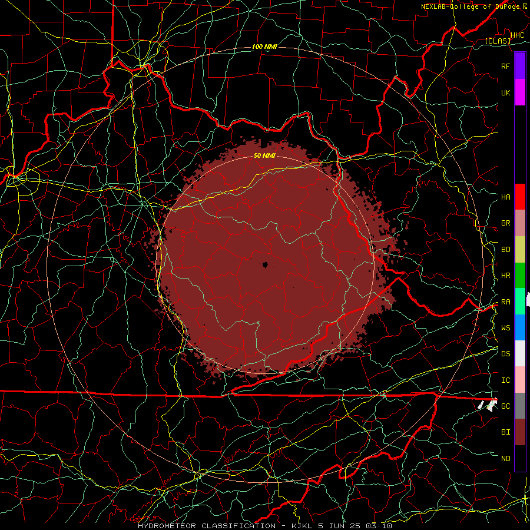Click the GC gray legend swatch
The image size is (530, 530).
(x=520, y=406)
